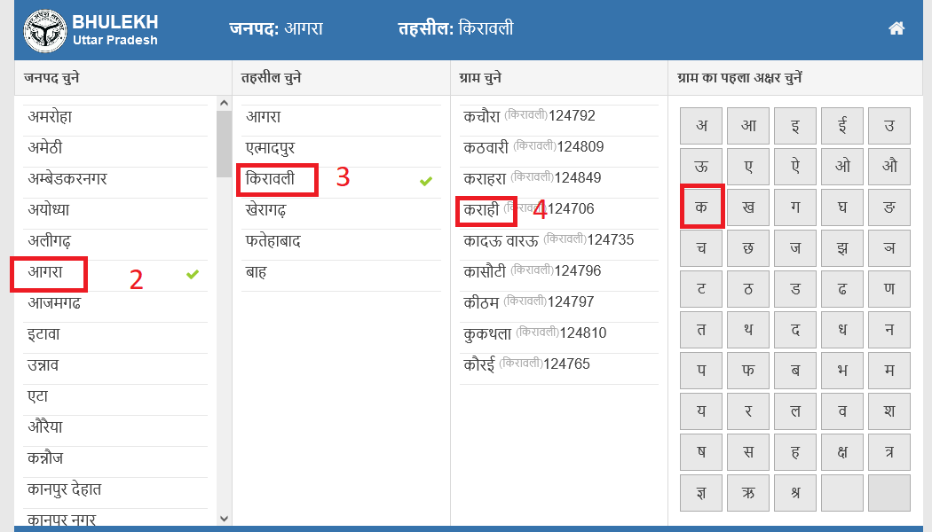Viewport: 932px width, 532px height.
Task: Filter villages by letter ड
Action: click(x=795, y=289)
